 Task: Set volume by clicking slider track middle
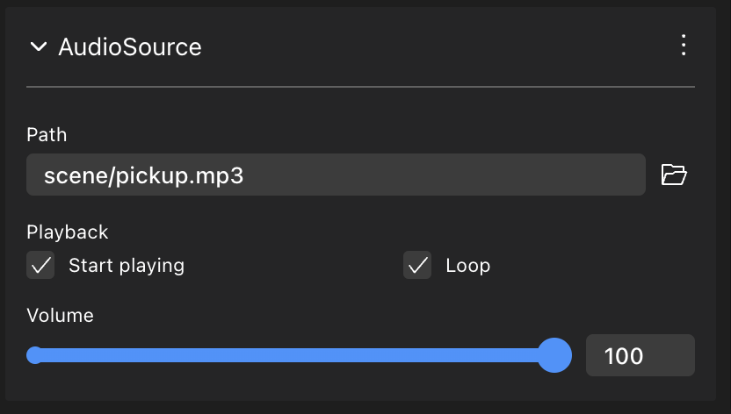pyautogui.click(x=294, y=355)
